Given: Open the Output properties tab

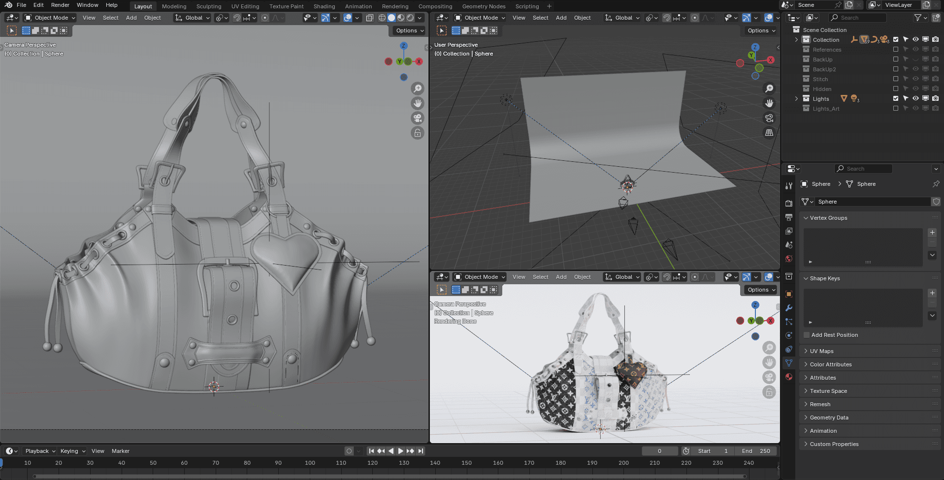Looking at the screenshot, I should 789,217.
